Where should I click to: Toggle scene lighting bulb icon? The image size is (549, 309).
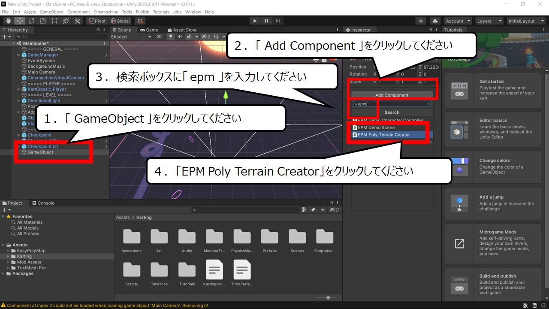(171, 37)
